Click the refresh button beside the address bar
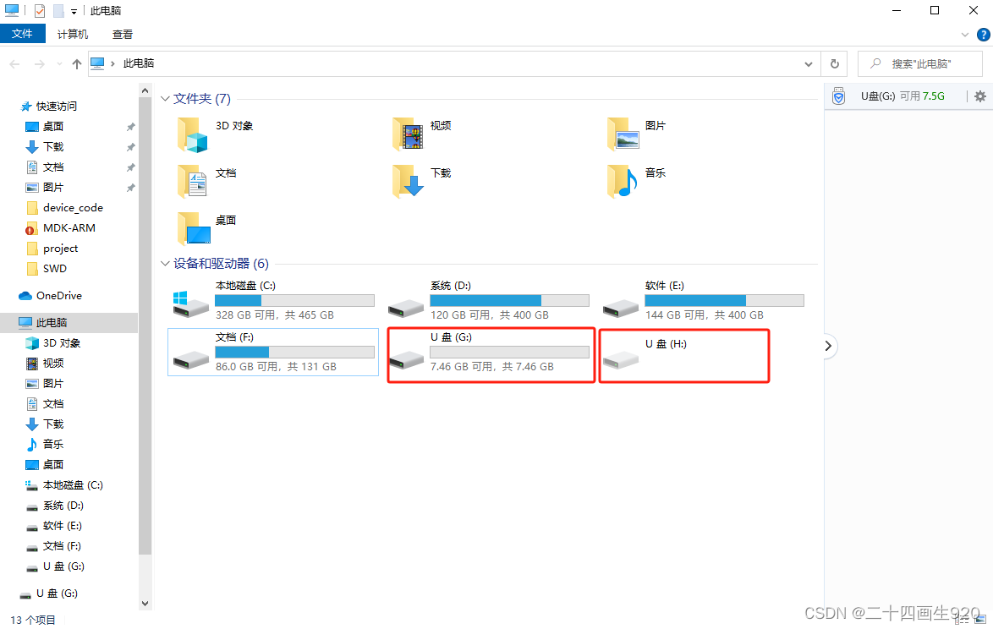The height and width of the screenshot is (629, 993). pyautogui.click(x=834, y=63)
